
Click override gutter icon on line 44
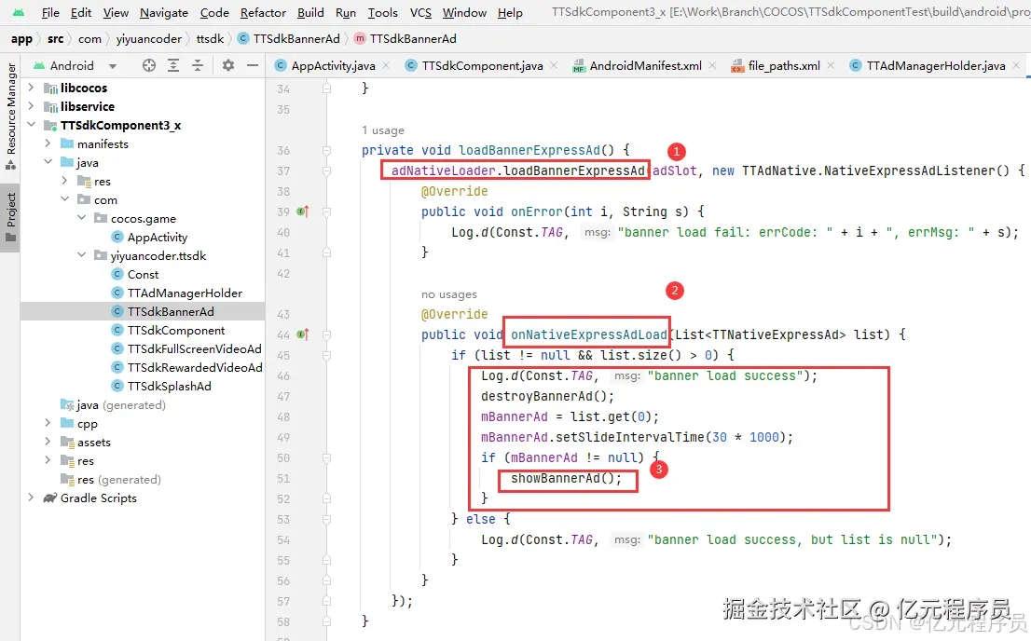point(302,334)
